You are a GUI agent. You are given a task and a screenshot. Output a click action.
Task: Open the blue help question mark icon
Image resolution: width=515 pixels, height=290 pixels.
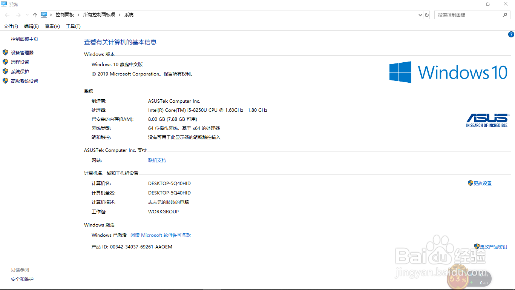point(511,34)
